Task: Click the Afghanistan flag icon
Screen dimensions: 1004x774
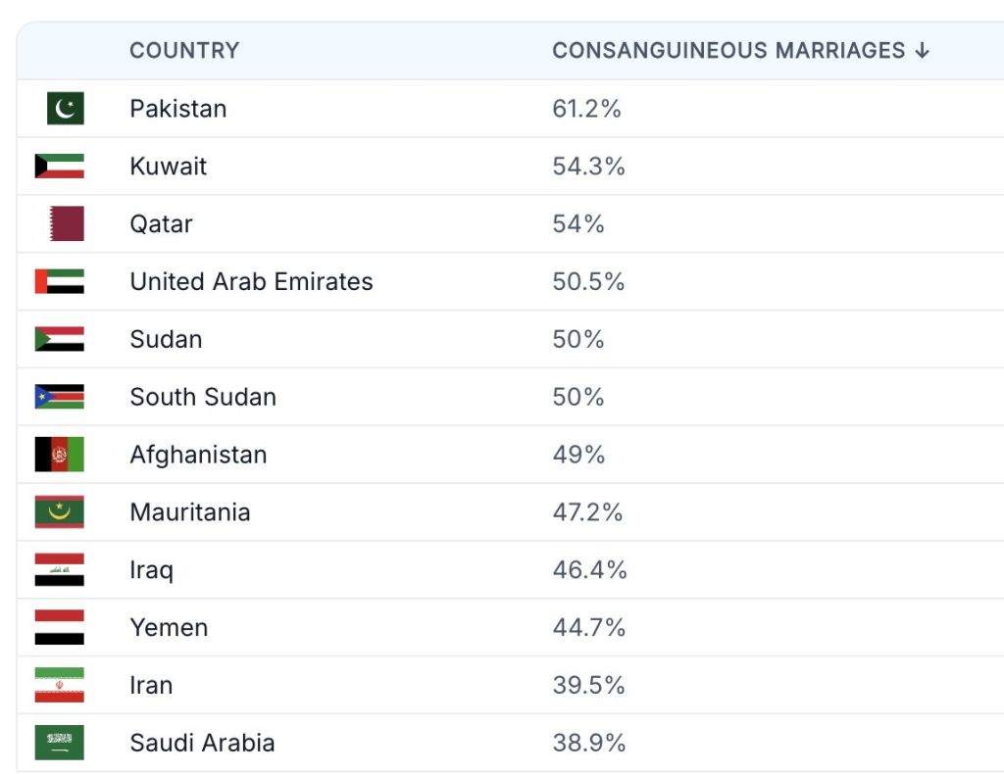Action: tap(60, 455)
